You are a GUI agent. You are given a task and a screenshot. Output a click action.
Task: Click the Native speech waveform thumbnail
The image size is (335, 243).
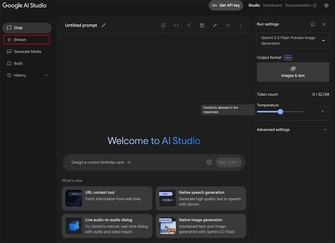click(x=167, y=198)
